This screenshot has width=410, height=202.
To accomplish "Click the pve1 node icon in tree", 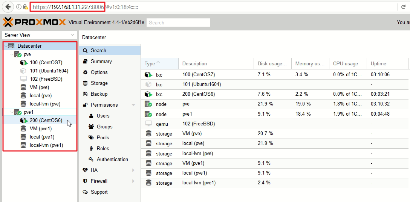I will coord(17,112).
